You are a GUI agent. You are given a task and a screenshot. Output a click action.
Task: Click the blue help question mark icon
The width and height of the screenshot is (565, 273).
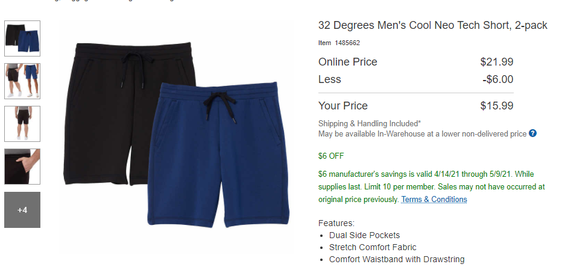pos(532,133)
